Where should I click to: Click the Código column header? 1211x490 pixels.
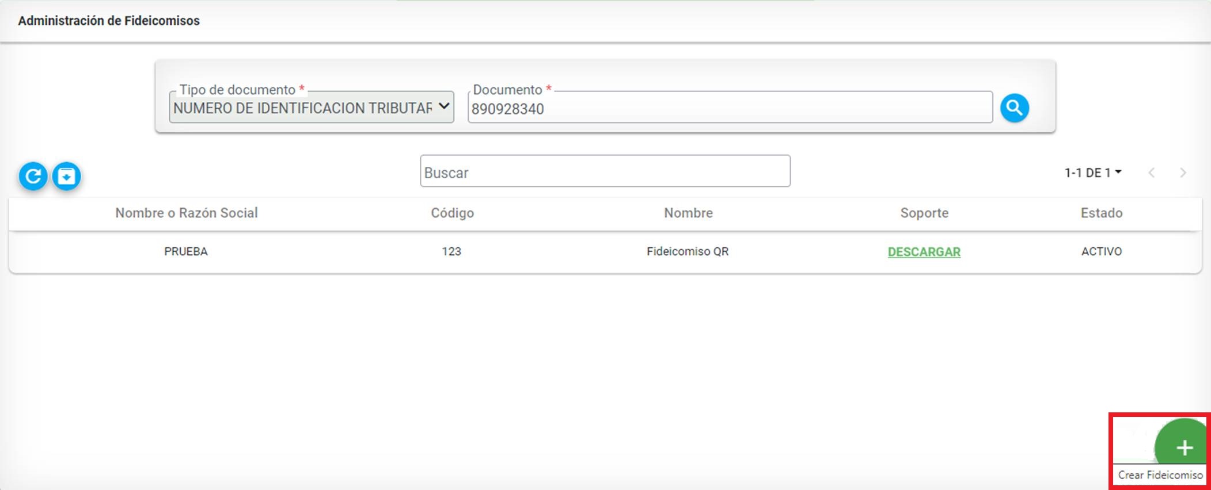(x=452, y=213)
